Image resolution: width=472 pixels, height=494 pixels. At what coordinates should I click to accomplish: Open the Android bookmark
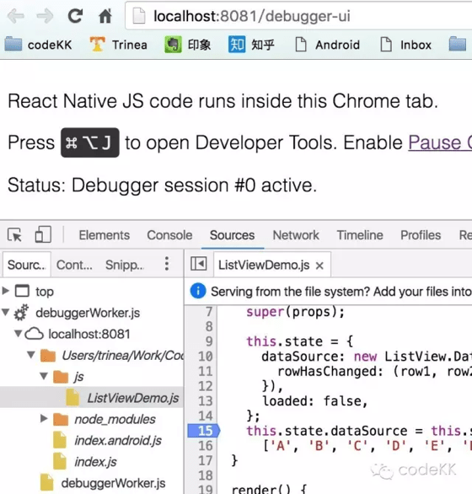pyautogui.click(x=327, y=45)
